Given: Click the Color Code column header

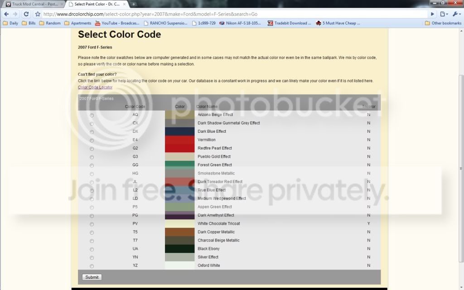Looking at the screenshot, I should click(135, 106).
